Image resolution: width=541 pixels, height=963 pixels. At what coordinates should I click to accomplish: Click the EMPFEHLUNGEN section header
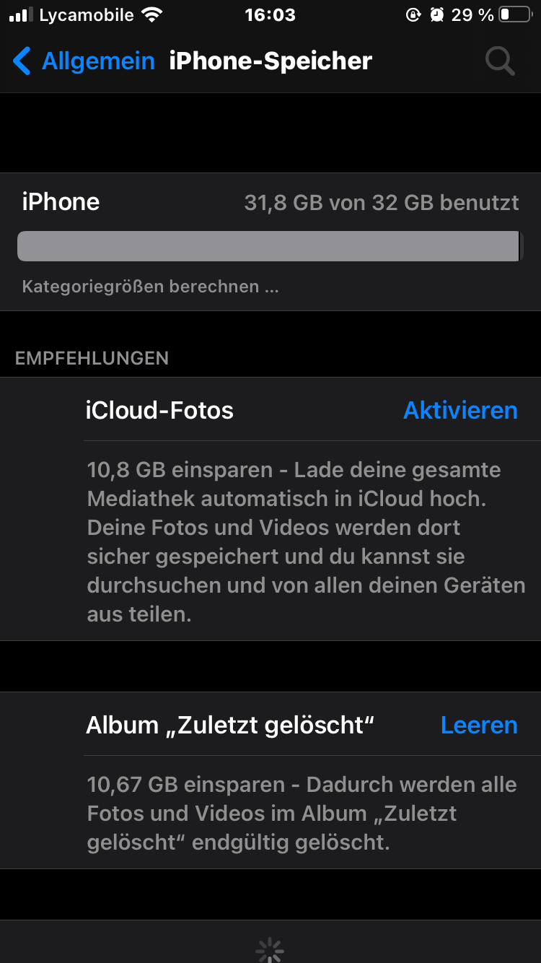pyautogui.click(x=92, y=358)
